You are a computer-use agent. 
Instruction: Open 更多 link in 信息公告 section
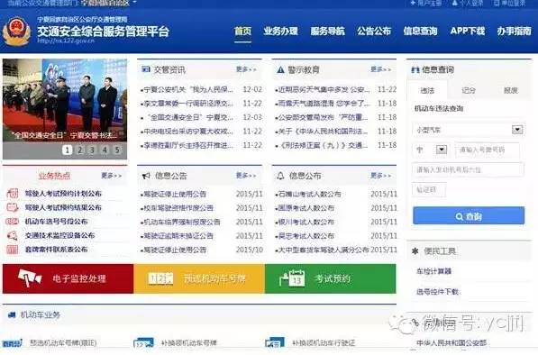click(246, 176)
